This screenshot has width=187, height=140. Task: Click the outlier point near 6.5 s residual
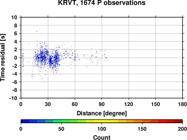coord(37,31)
